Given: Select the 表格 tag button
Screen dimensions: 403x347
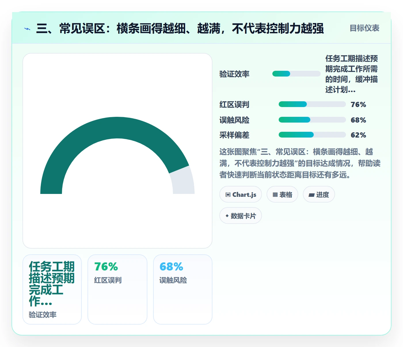Looking at the screenshot, I should [x=282, y=194].
